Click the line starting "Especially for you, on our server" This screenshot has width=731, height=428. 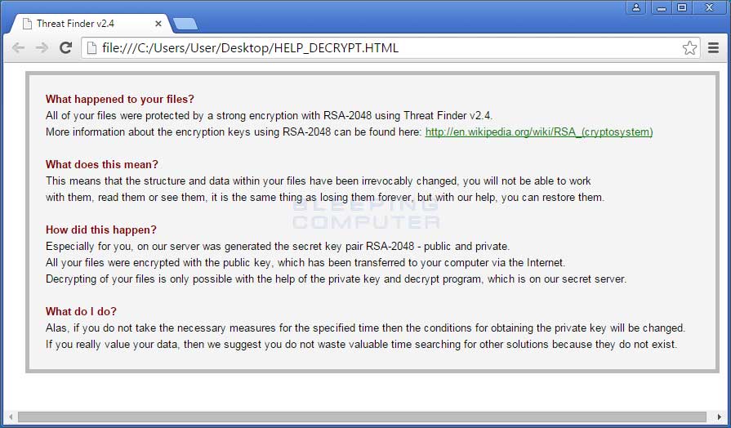278,246
